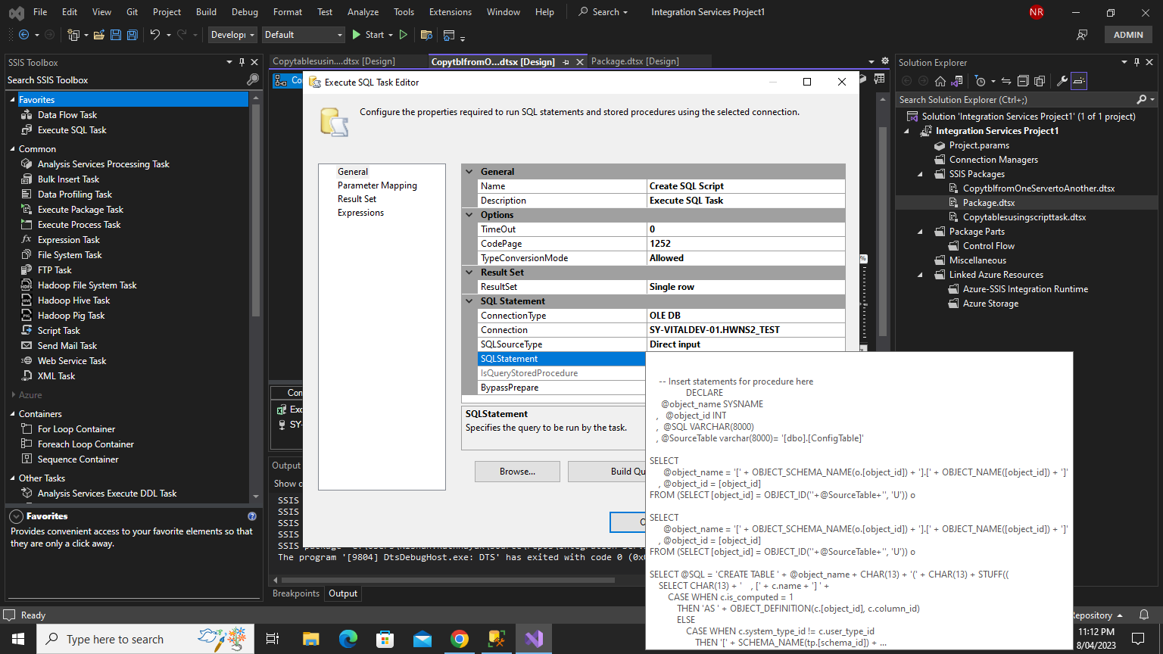Click the Search Solution Explorer input field
The width and height of the screenshot is (1163, 654).
[x=1015, y=99]
